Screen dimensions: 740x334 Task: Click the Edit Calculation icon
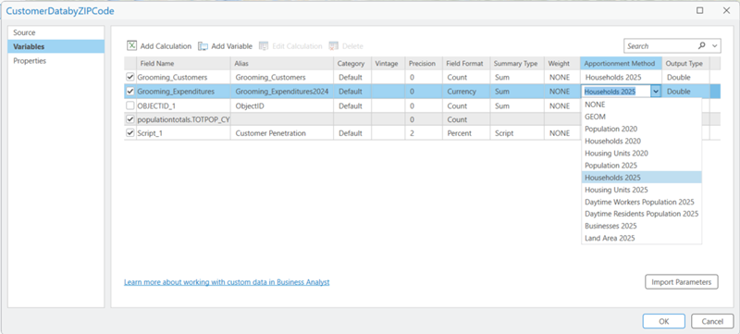point(264,45)
